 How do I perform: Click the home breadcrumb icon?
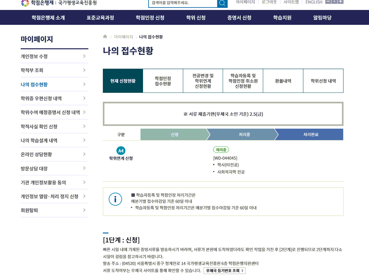tap(105, 37)
